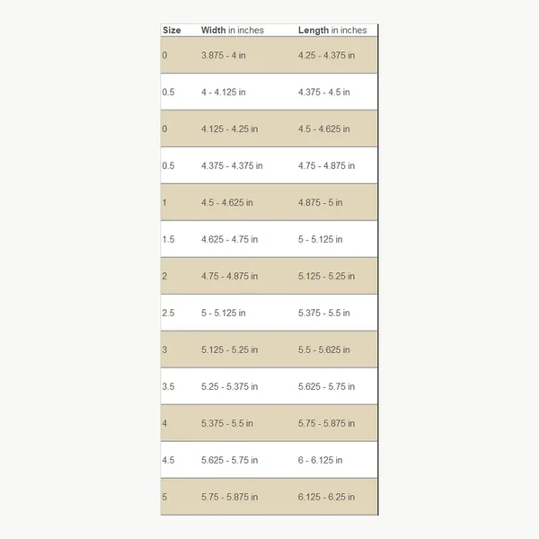Click the Size column header
539x539 pixels.
(x=172, y=31)
